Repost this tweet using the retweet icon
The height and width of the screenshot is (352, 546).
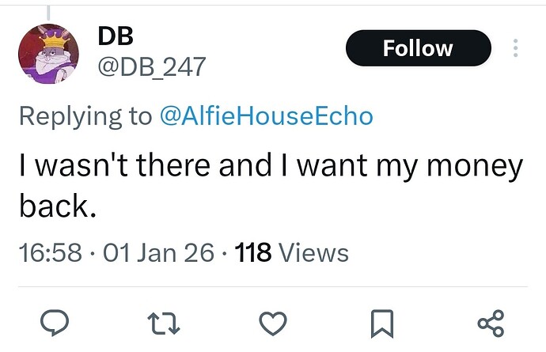pos(161,323)
